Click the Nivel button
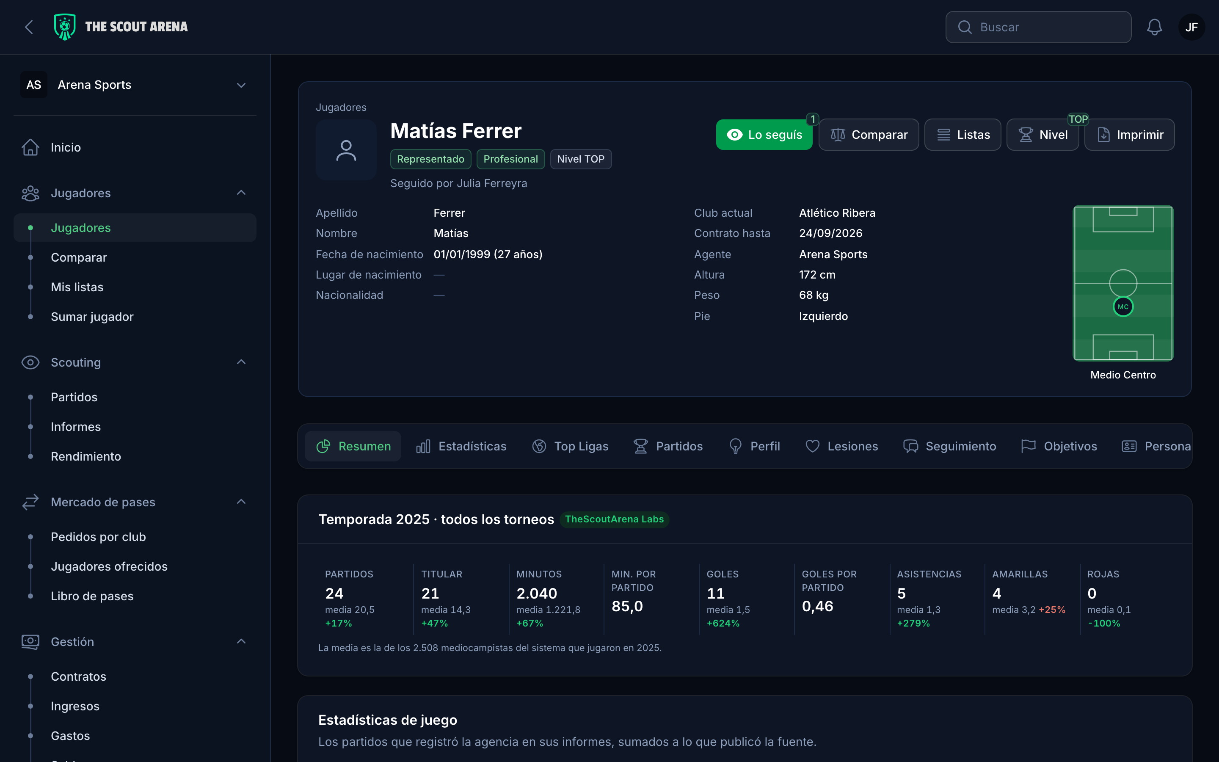The height and width of the screenshot is (762, 1219). point(1042,135)
